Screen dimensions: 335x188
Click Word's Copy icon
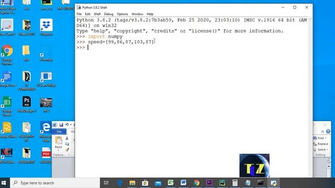[x=67, y=144]
